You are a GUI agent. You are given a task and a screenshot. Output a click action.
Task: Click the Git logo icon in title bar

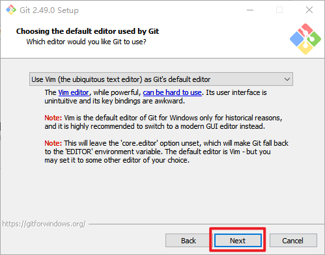[x=11, y=10]
